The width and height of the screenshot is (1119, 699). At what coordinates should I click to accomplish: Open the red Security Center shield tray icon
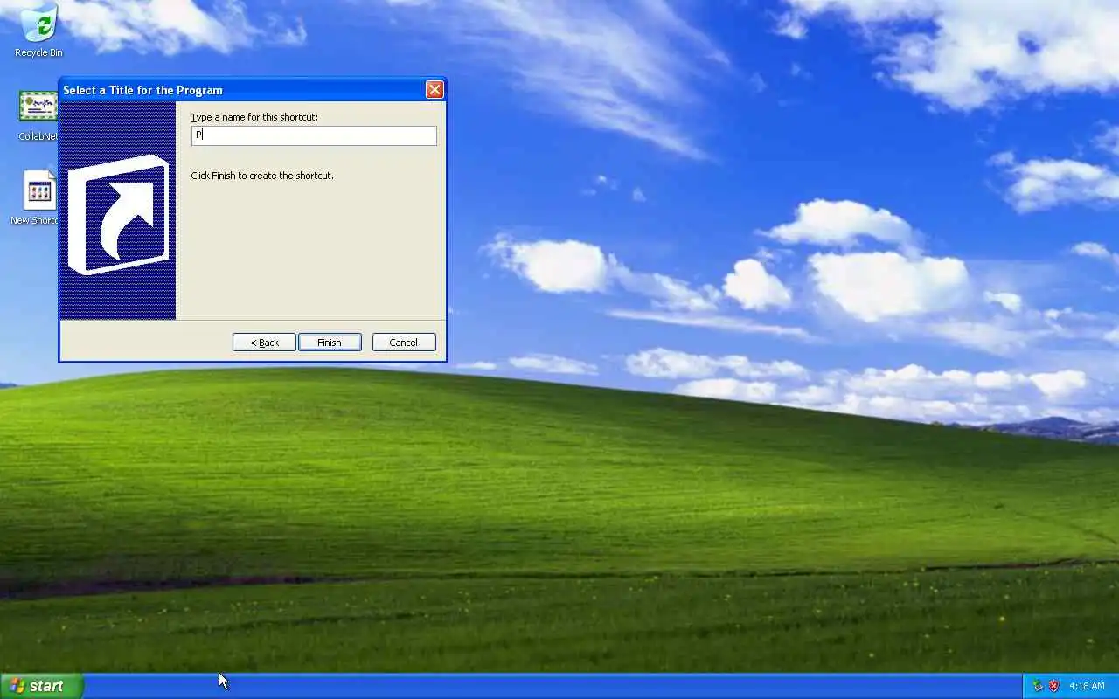1054,686
